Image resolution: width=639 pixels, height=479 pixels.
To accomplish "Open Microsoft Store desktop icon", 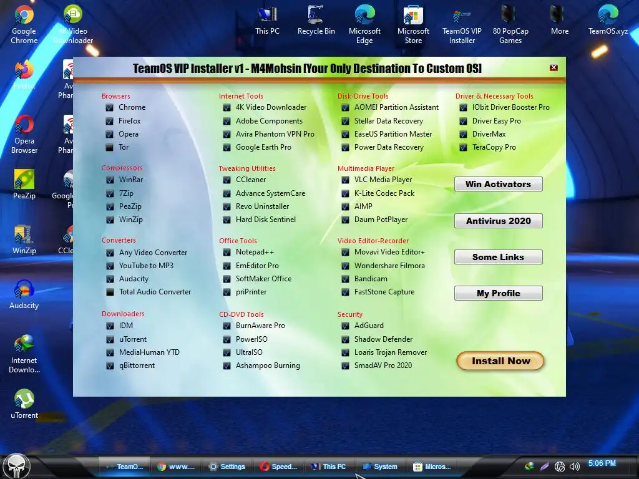I will 413,24.
